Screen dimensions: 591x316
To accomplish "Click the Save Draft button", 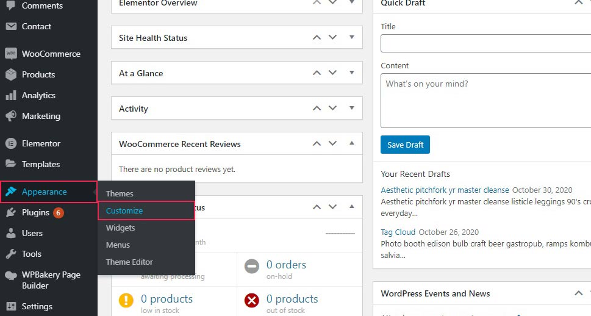I will point(405,145).
